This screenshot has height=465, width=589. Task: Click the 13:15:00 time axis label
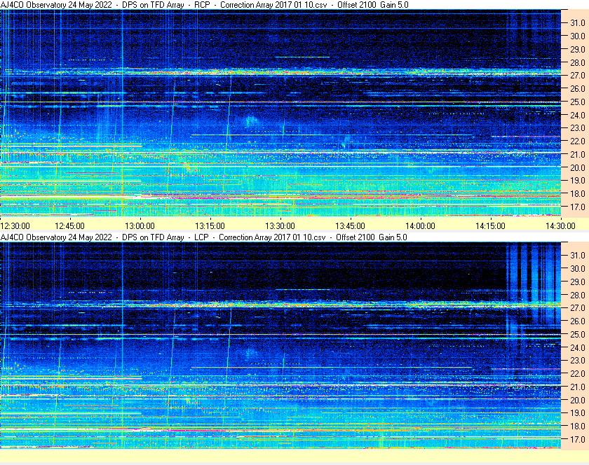[x=210, y=226]
